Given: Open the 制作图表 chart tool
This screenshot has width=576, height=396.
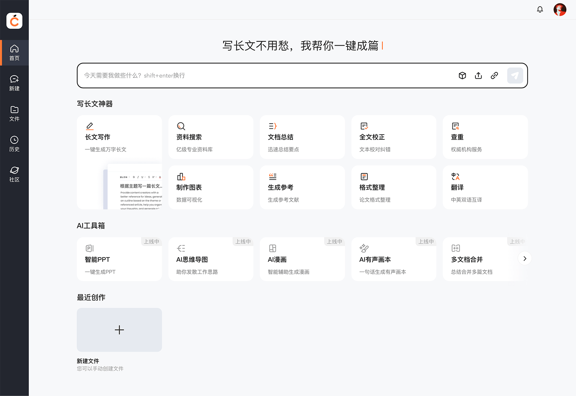Looking at the screenshot, I should (210, 187).
